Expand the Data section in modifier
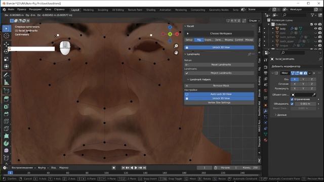 point(275,115)
